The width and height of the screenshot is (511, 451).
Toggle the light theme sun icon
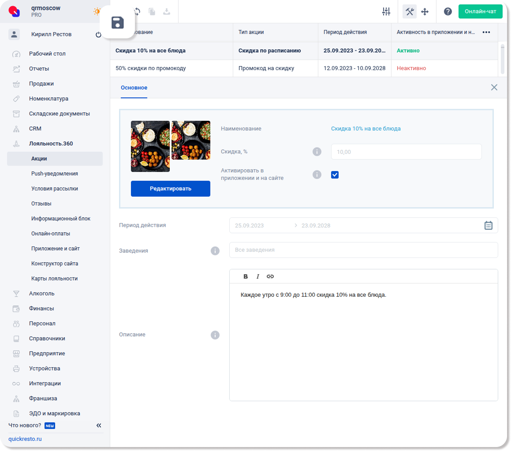pyautogui.click(x=97, y=11)
